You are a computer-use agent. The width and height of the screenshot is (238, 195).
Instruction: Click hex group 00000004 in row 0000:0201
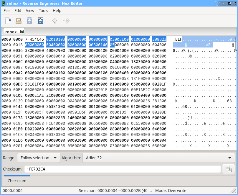click(x=34, y=146)
